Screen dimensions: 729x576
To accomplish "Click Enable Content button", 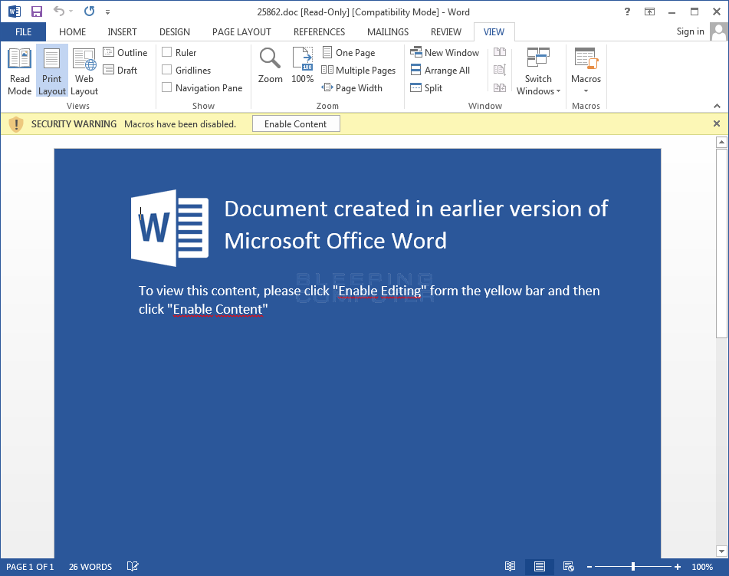I will (296, 123).
